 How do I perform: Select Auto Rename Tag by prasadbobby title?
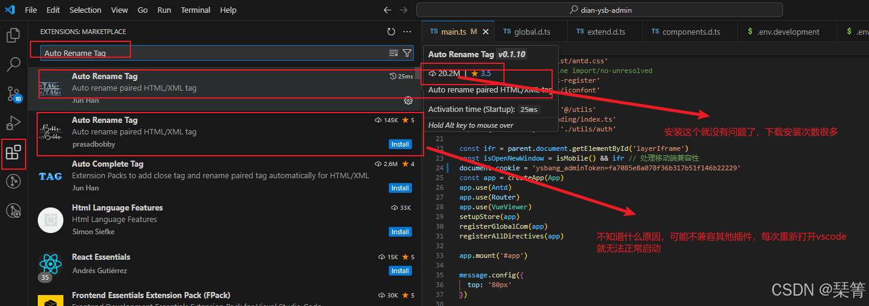[x=105, y=120]
